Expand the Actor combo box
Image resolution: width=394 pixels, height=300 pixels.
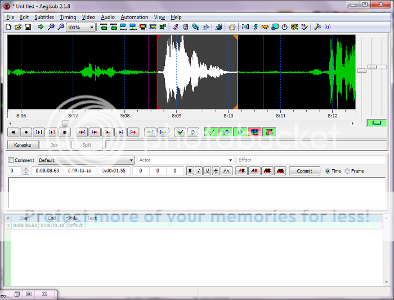coord(230,160)
